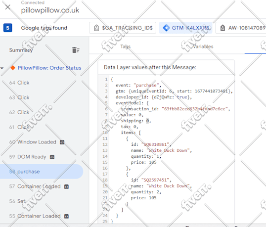Viewport: 266px width, 227px height.
Task: Click the 'quantity: 2,' code line
Action: tap(146, 192)
